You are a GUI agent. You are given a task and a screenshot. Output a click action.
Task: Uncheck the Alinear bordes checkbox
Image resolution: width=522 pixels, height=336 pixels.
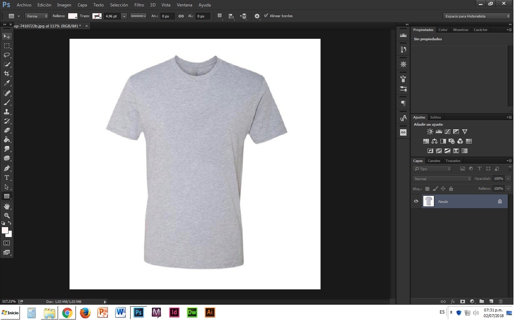pos(266,16)
